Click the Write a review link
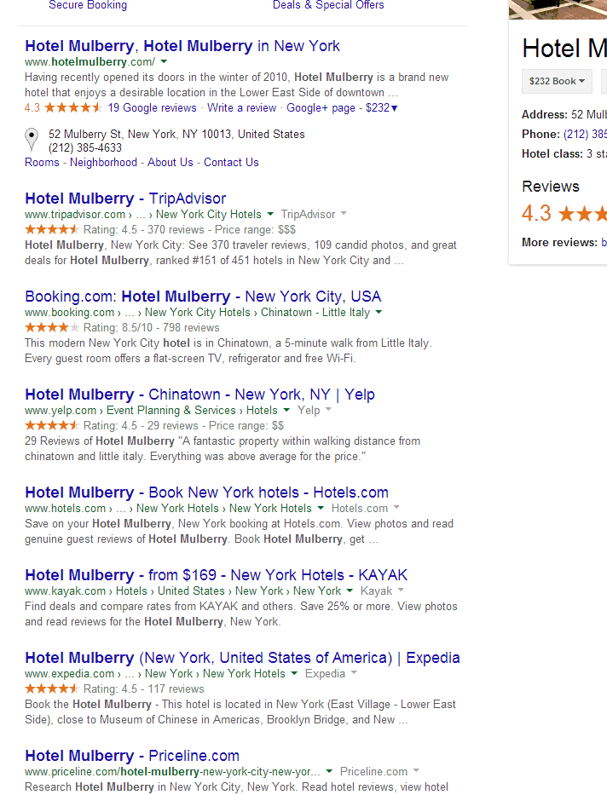This screenshot has width=607, height=795. click(242, 108)
